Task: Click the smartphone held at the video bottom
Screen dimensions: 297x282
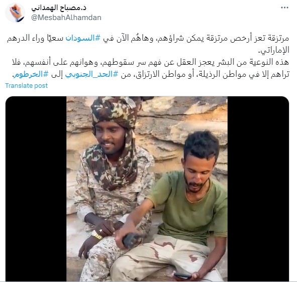Action: pyautogui.click(x=183, y=276)
